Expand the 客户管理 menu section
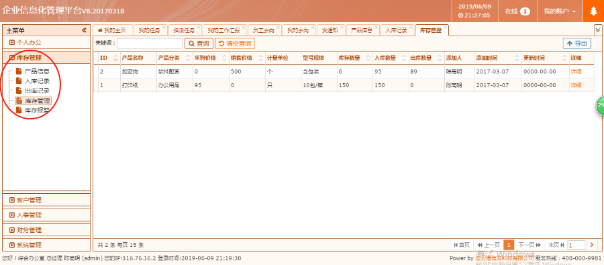604x265 pixels. click(x=46, y=200)
